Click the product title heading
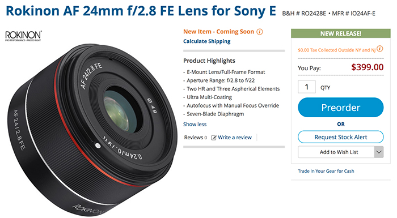 [x=141, y=11]
